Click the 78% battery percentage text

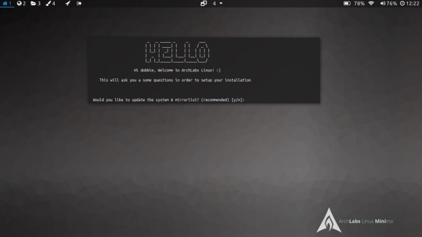360,3
